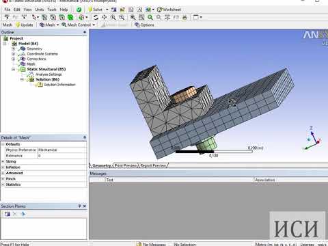
Task: Switch to the Report Preview tab
Action: click(153, 165)
